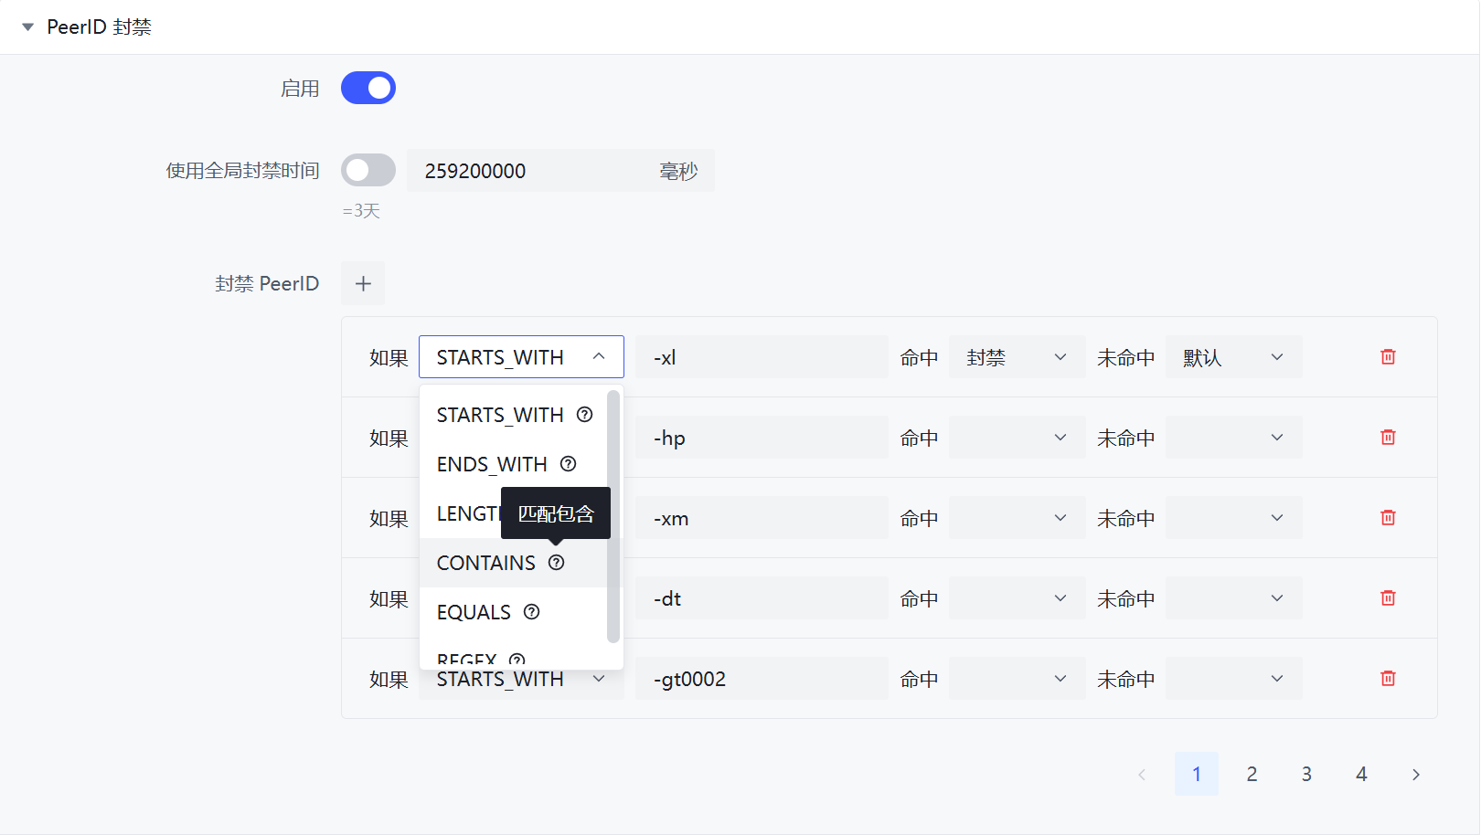This screenshot has width=1481, height=835.
Task: Delete the -dt PeerID rule
Action: click(x=1388, y=598)
